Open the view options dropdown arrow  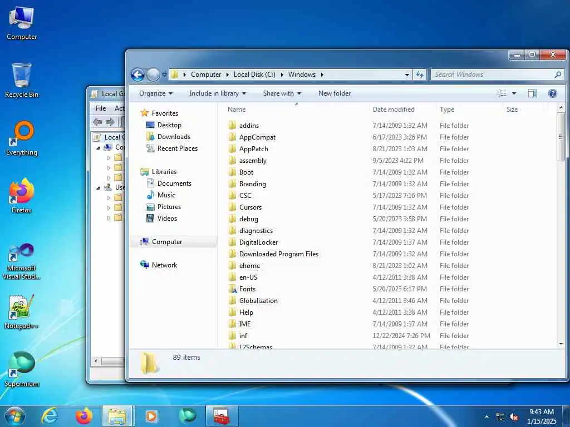coord(514,93)
